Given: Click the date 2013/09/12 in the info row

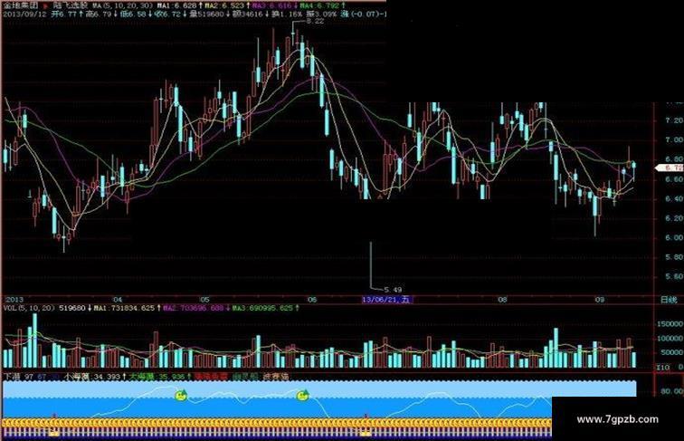Looking at the screenshot, I should pyautogui.click(x=24, y=14).
